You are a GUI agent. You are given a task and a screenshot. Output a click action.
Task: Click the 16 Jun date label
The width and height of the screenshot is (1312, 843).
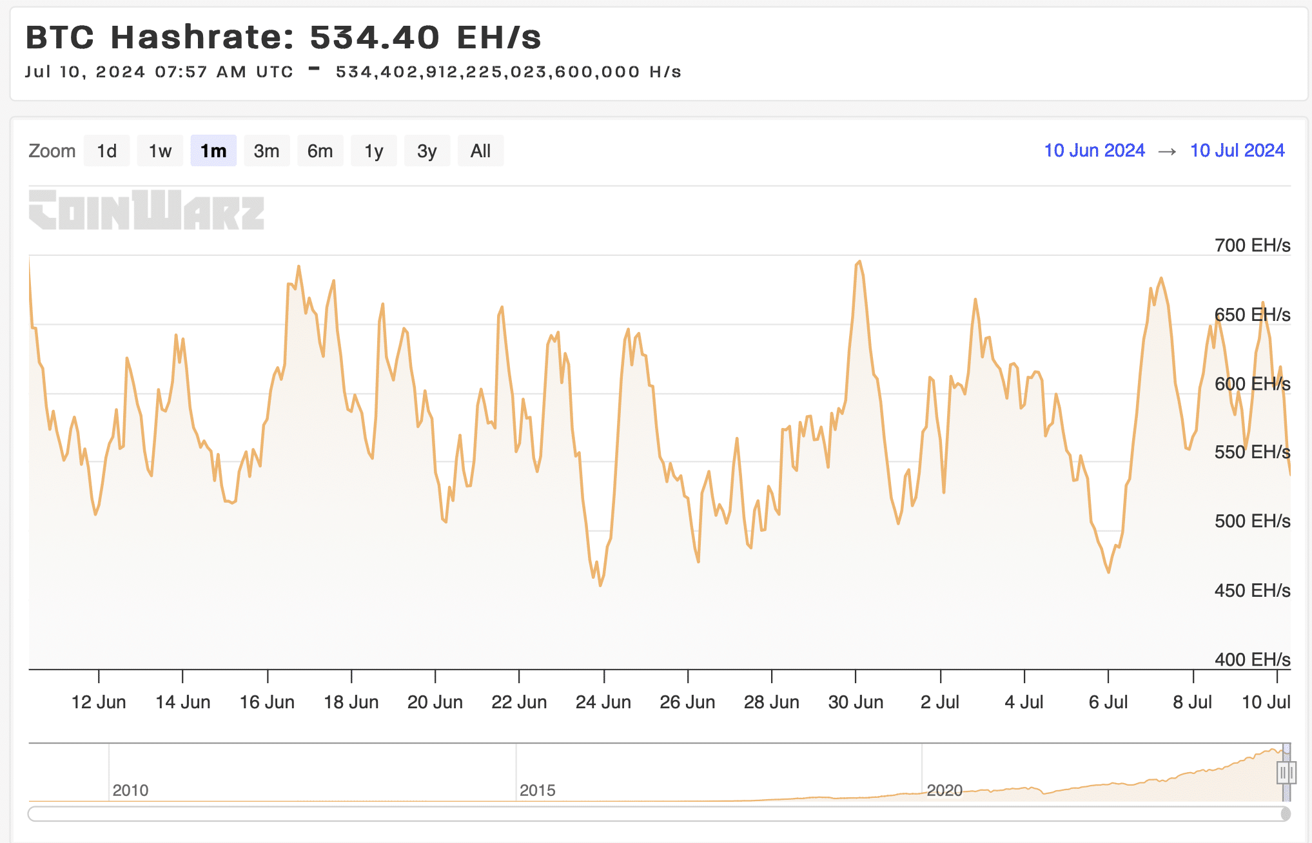pos(267,702)
